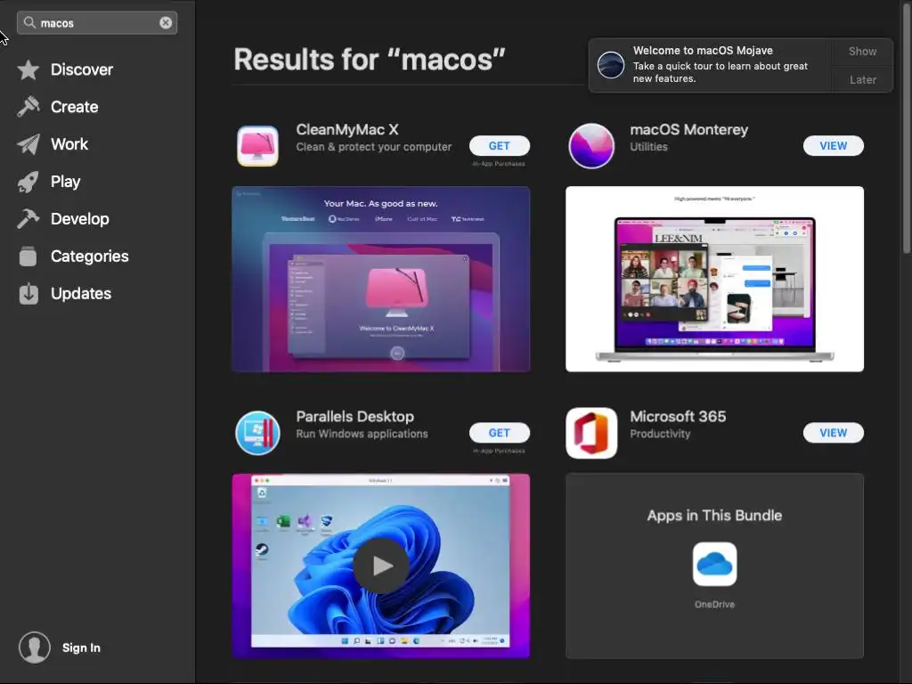The height and width of the screenshot is (684, 912).
Task: Dismiss the Mojave notification with Later
Action: click(862, 79)
